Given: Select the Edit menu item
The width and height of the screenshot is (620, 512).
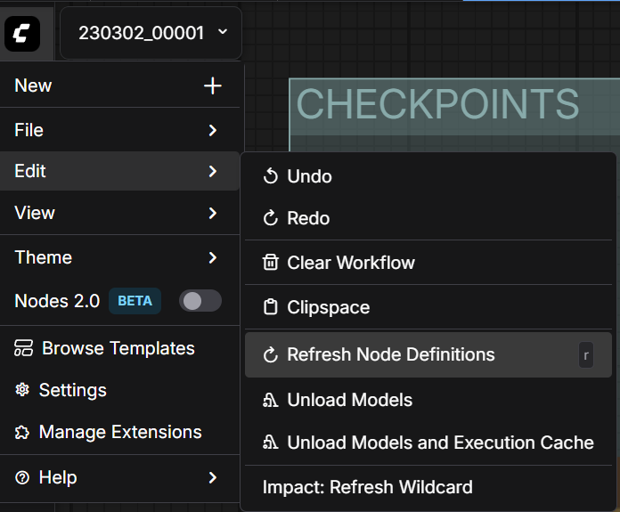Looking at the screenshot, I should point(119,171).
